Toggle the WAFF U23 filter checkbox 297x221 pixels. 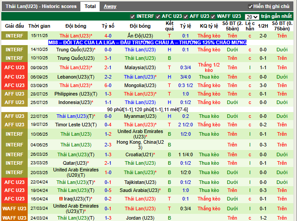pyautogui.click(x=213, y=17)
